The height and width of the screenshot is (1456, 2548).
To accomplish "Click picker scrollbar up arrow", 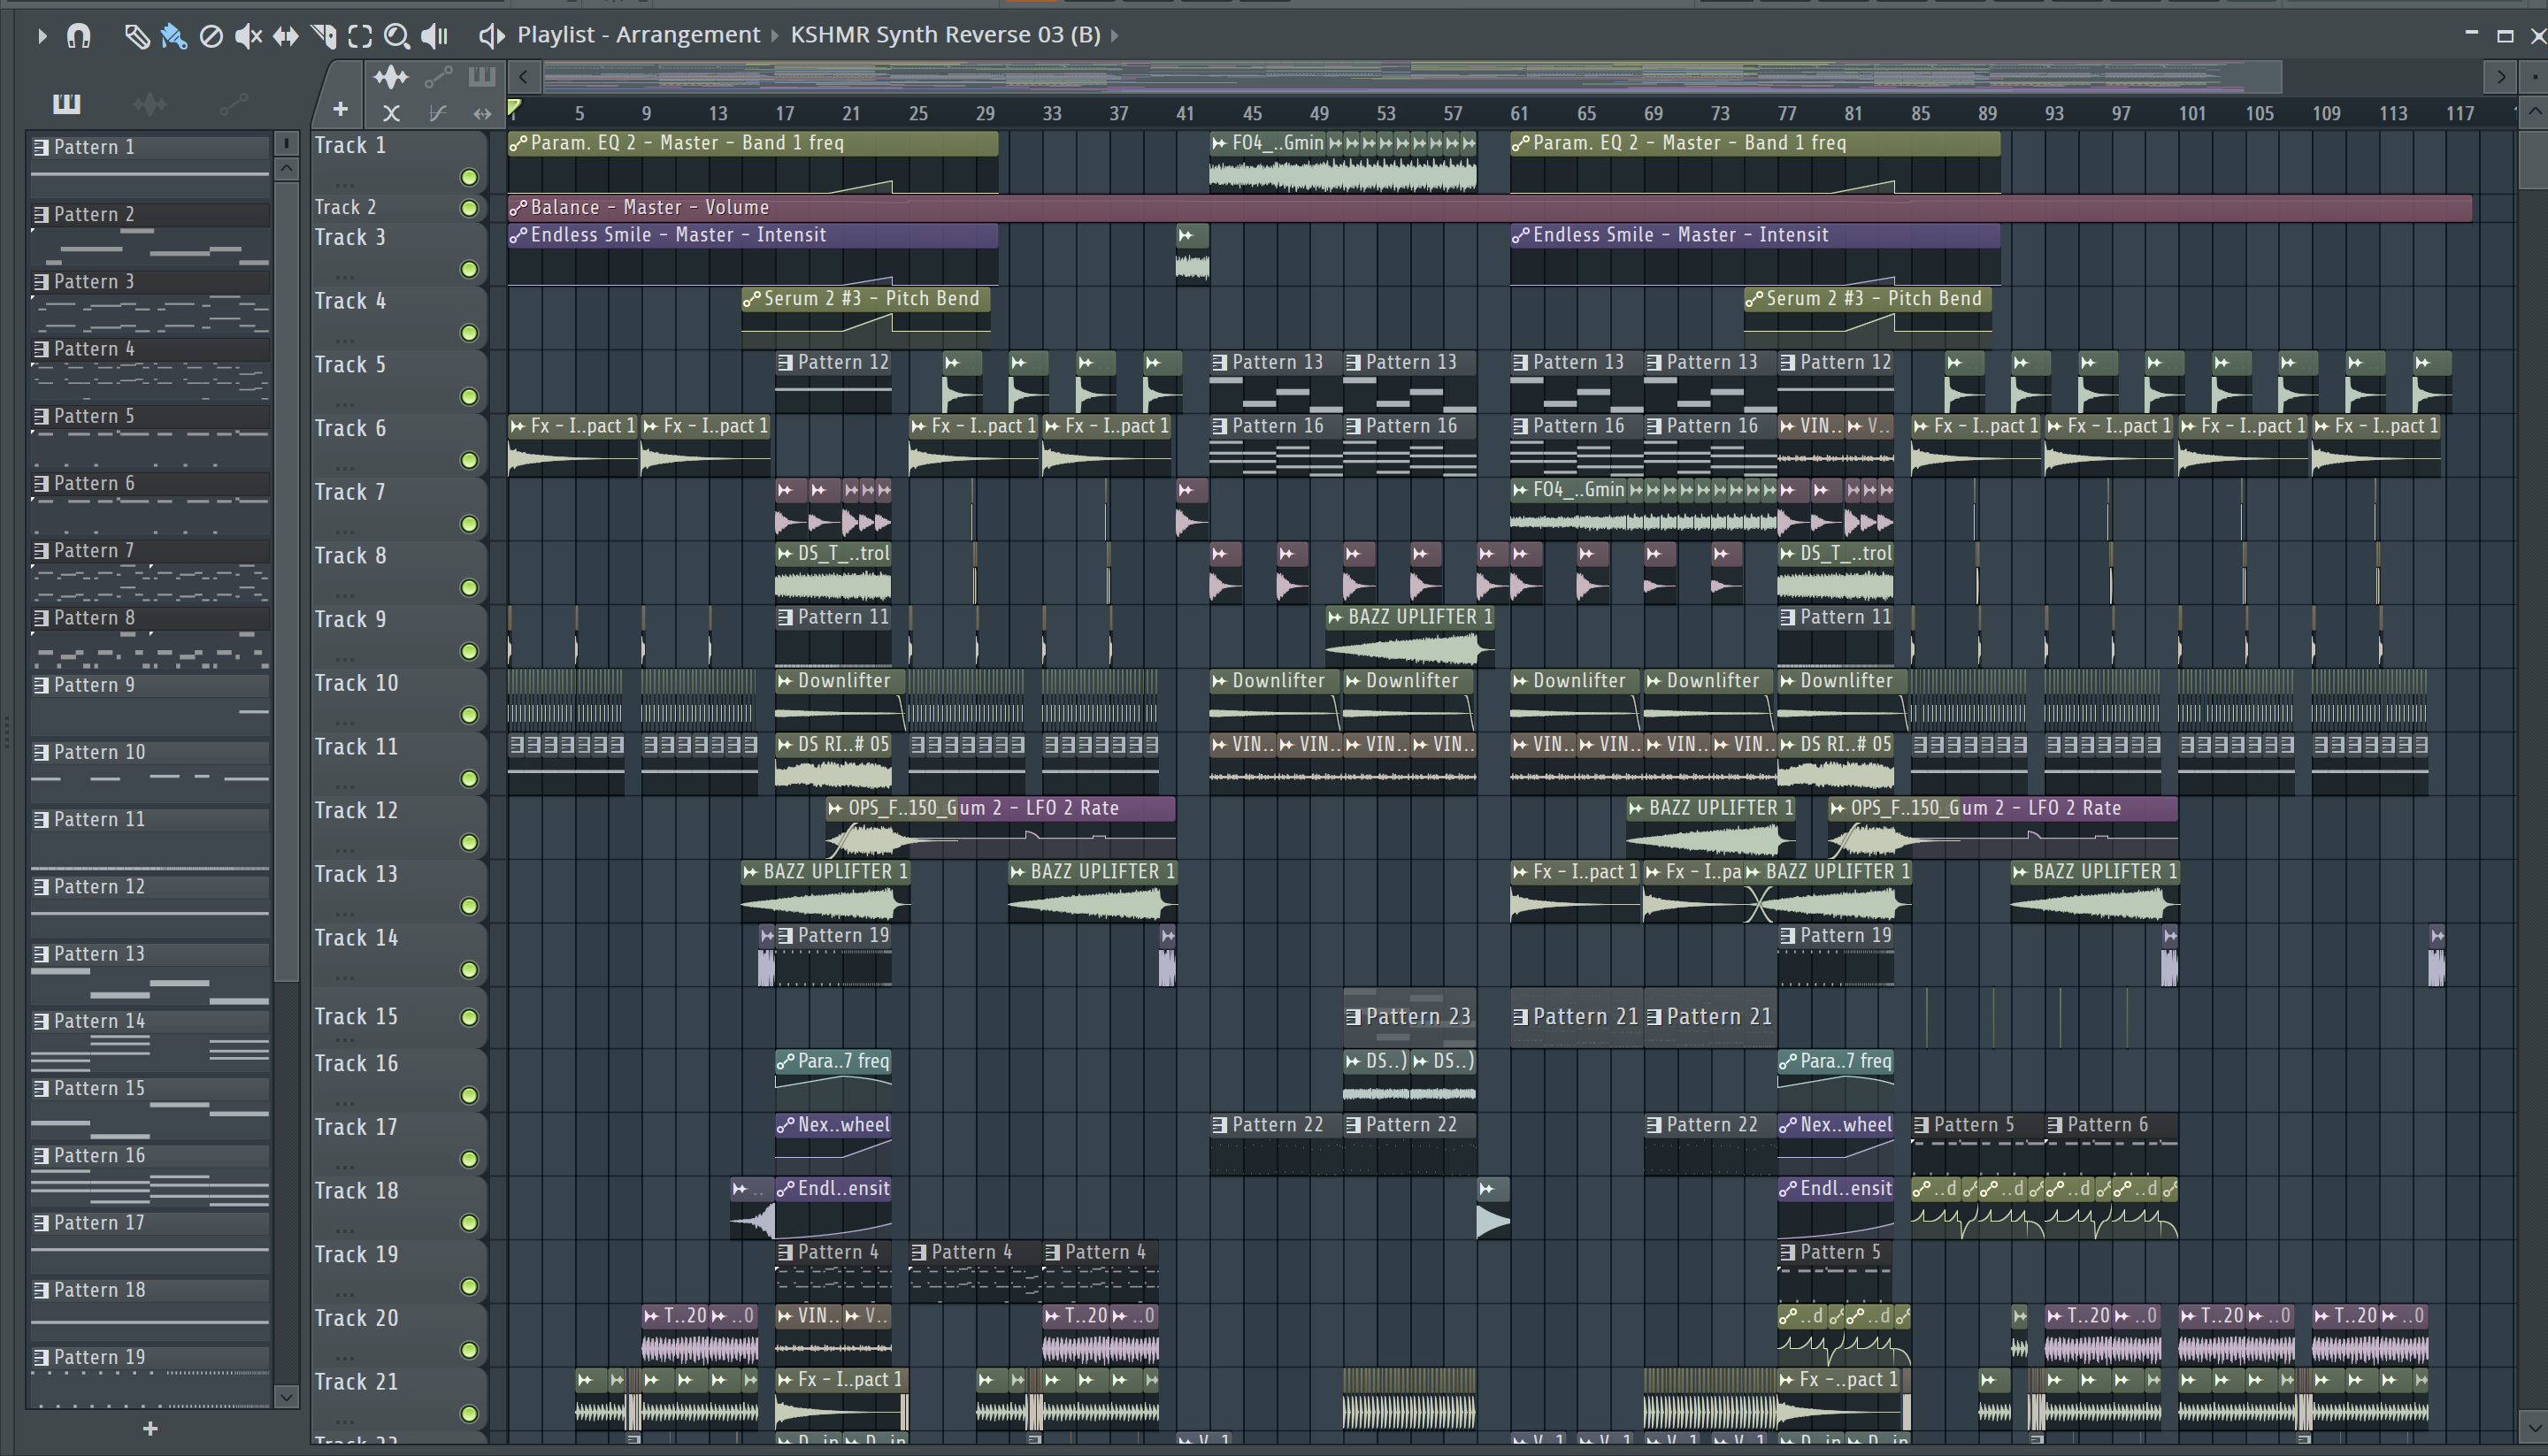I will [286, 168].
